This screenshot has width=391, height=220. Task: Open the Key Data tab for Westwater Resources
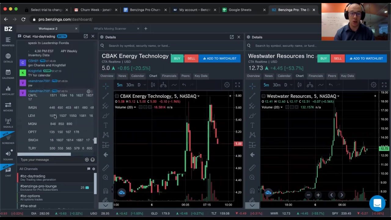[347, 76]
